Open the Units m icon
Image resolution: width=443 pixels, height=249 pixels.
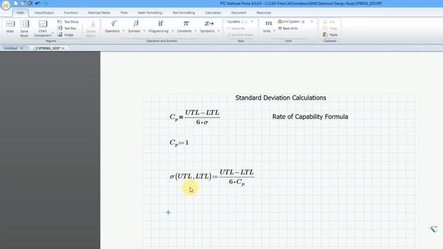tap(269, 23)
